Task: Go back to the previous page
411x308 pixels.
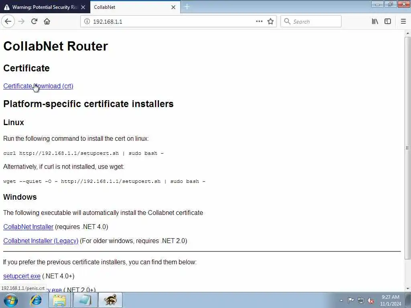Action: tap(8, 21)
